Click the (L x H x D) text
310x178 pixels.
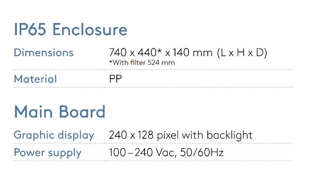[x=242, y=53]
